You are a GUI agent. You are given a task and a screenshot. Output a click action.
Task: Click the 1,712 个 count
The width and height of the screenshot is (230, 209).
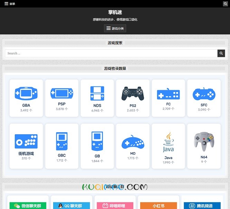[62, 160]
